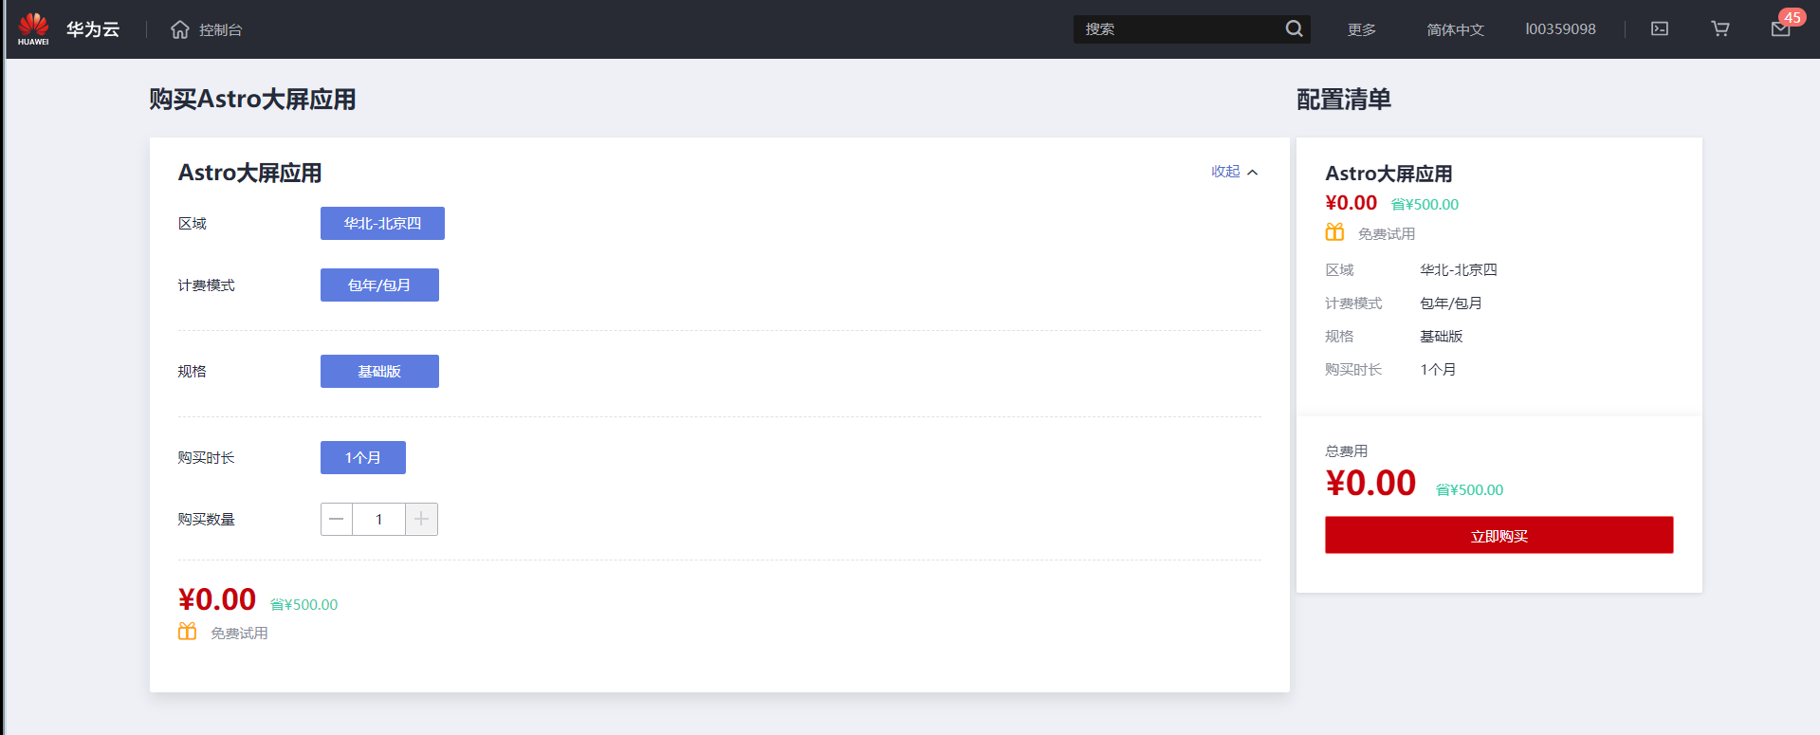Screen dimensions: 1820x735
Task: Open 简体中文 language menu
Action: (x=1455, y=29)
